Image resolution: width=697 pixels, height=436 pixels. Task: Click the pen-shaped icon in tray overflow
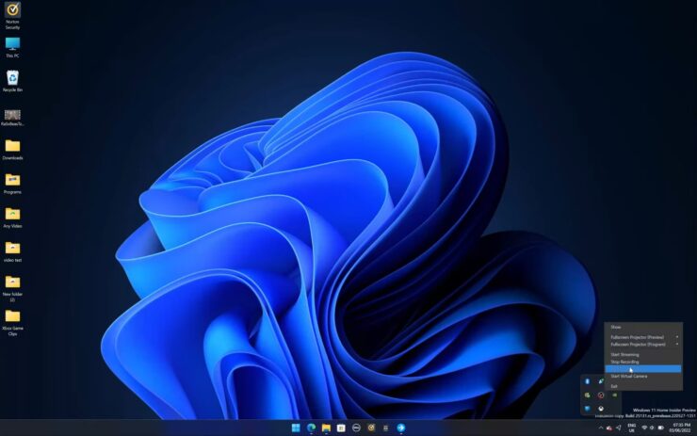[601, 381]
